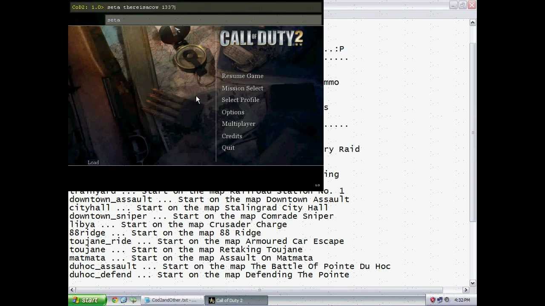Click the 'matmata' Assault On Matmata line
Image resolution: width=545 pixels, height=306 pixels.
tap(191, 258)
